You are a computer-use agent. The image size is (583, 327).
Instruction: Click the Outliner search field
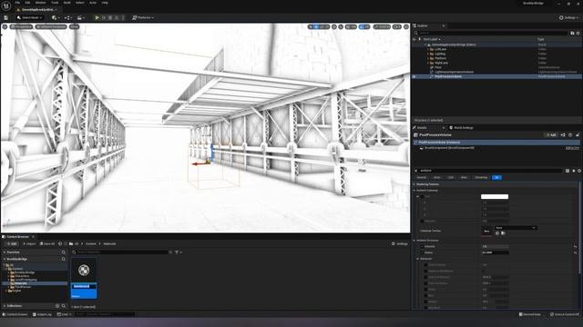491,33
